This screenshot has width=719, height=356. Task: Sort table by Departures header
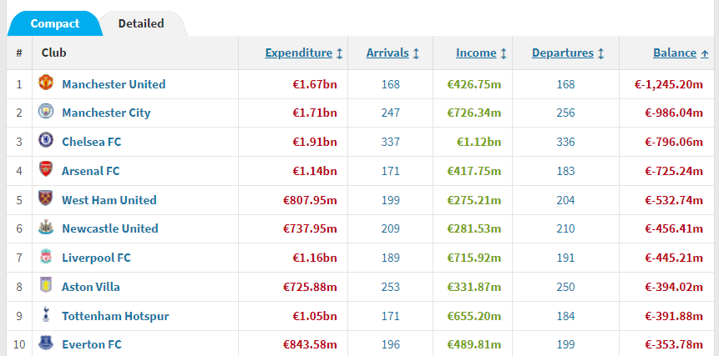[563, 53]
